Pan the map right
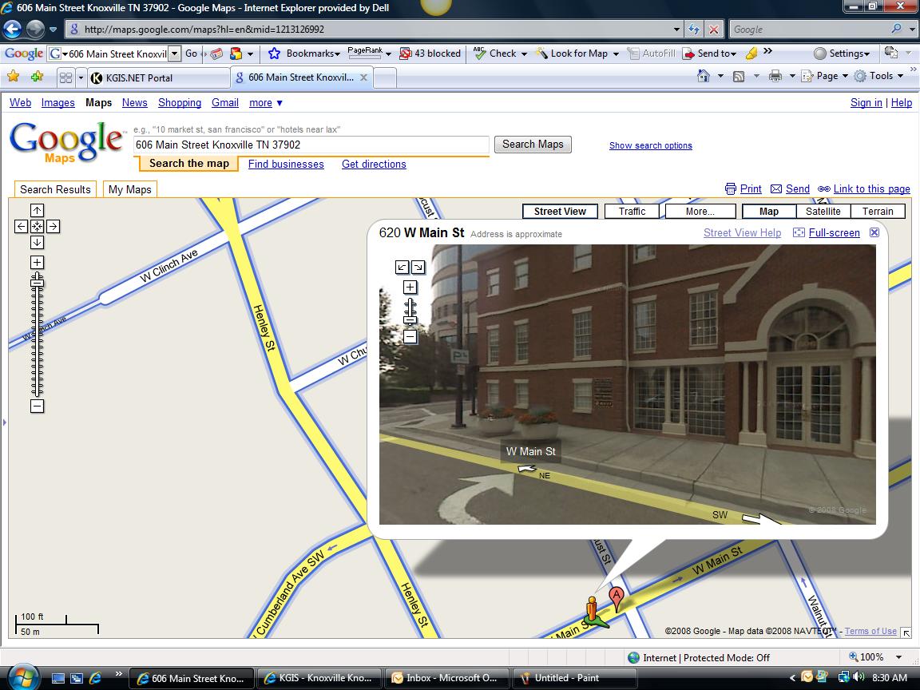This screenshot has width=920, height=690. click(53, 226)
